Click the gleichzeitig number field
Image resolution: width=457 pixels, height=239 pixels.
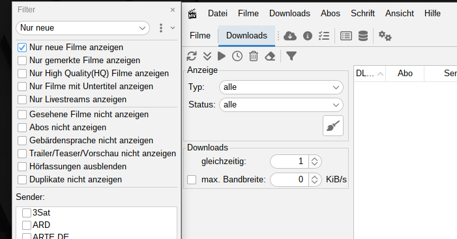289,162
